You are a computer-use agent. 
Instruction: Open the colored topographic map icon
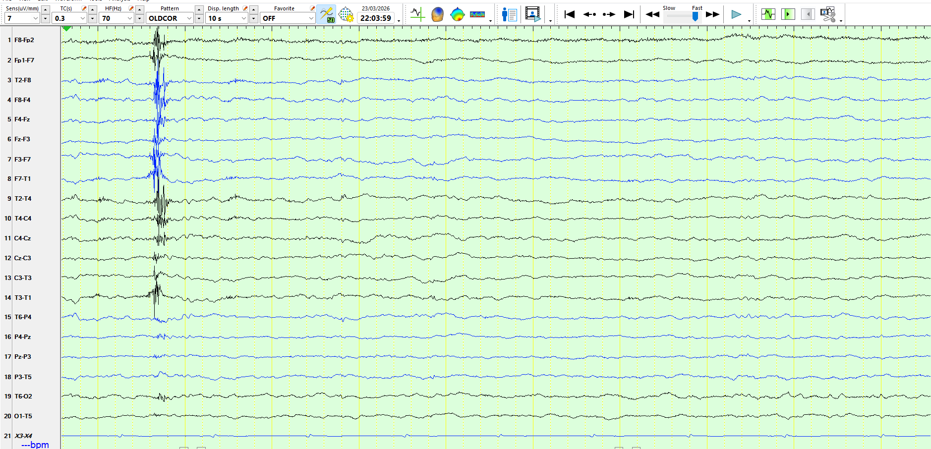[457, 14]
